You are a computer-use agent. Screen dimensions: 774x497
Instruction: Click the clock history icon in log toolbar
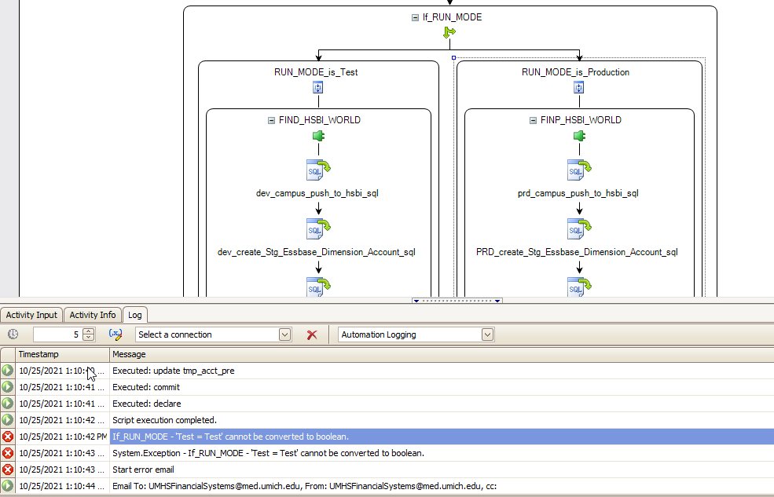(13, 334)
